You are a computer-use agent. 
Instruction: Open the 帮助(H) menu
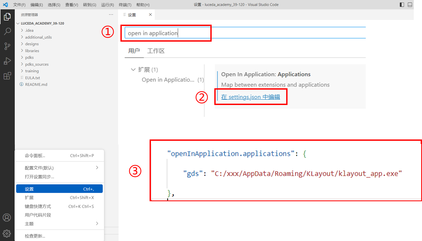click(x=143, y=5)
